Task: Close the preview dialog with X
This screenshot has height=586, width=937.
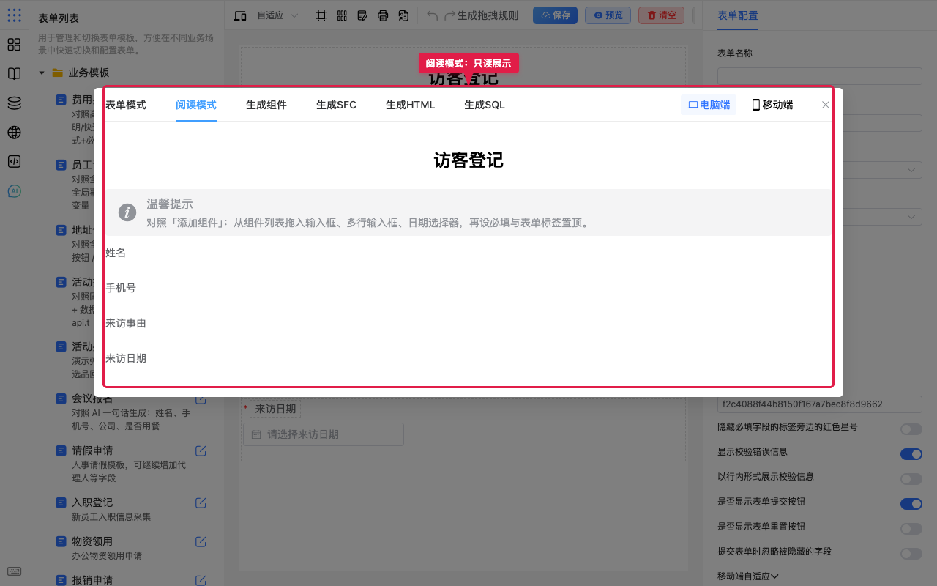Action: pyautogui.click(x=826, y=105)
